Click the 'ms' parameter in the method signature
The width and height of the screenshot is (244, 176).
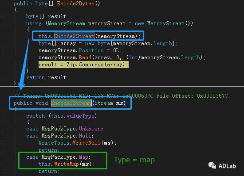tap(119, 103)
